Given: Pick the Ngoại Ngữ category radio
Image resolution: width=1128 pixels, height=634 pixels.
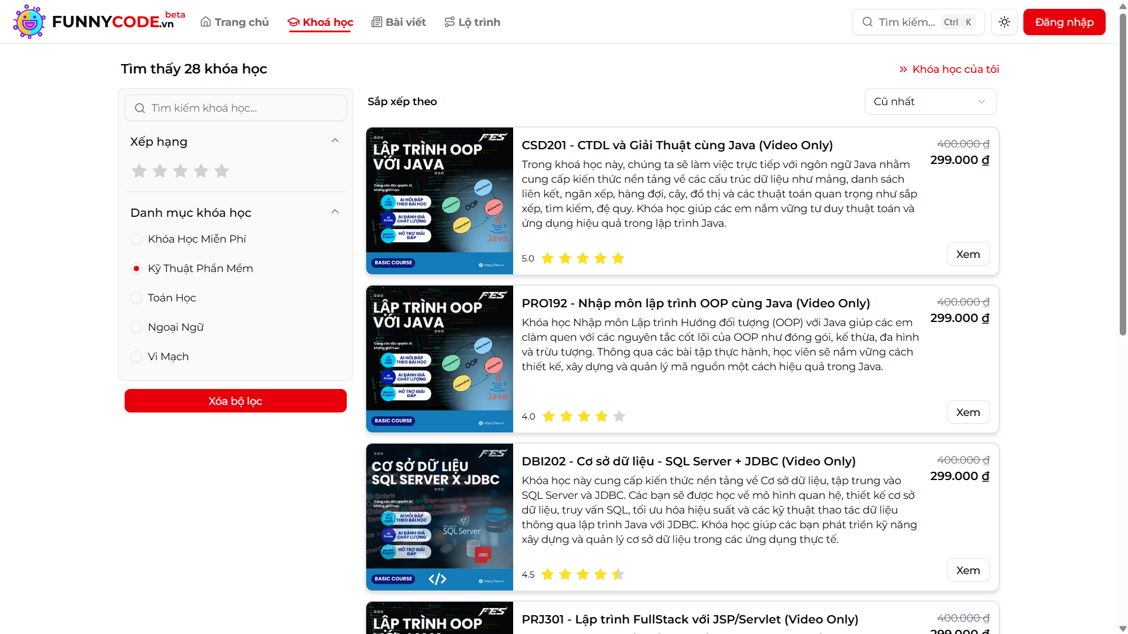Looking at the screenshot, I should (136, 327).
